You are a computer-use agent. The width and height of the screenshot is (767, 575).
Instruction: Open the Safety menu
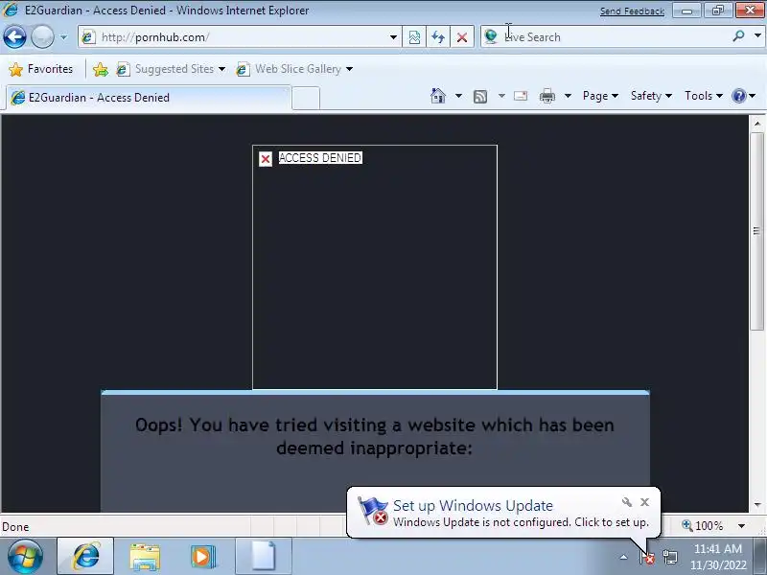pos(651,96)
